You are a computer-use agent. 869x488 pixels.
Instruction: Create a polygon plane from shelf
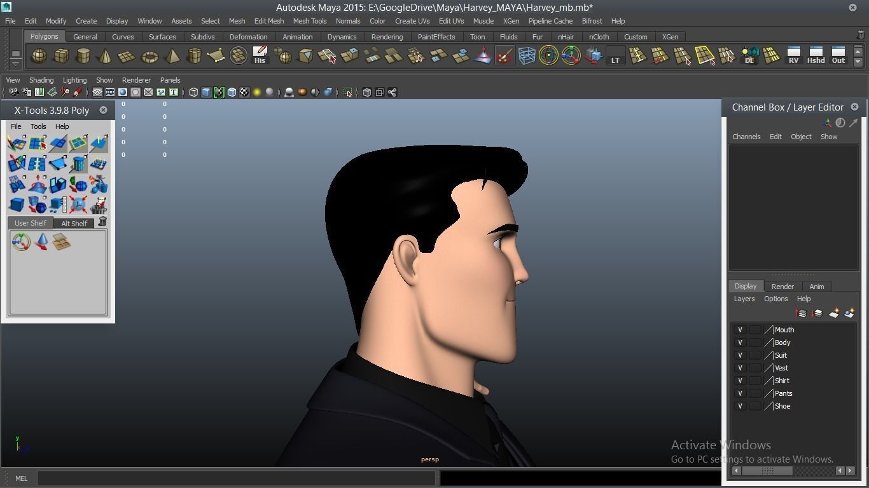tap(127, 56)
